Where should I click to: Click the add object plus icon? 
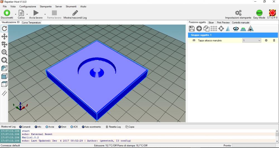[199, 28]
